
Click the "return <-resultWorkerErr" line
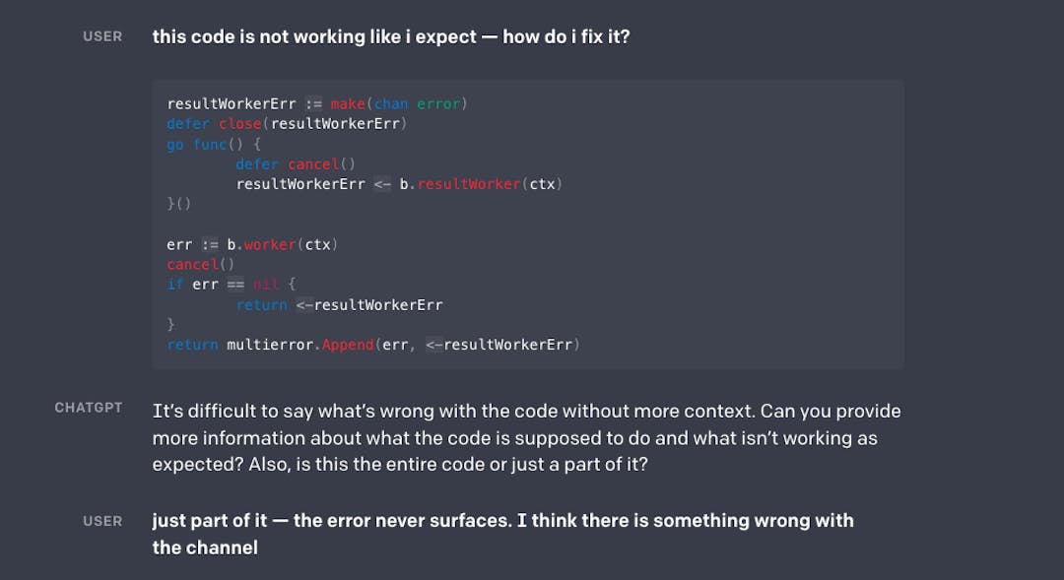[339, 304]
